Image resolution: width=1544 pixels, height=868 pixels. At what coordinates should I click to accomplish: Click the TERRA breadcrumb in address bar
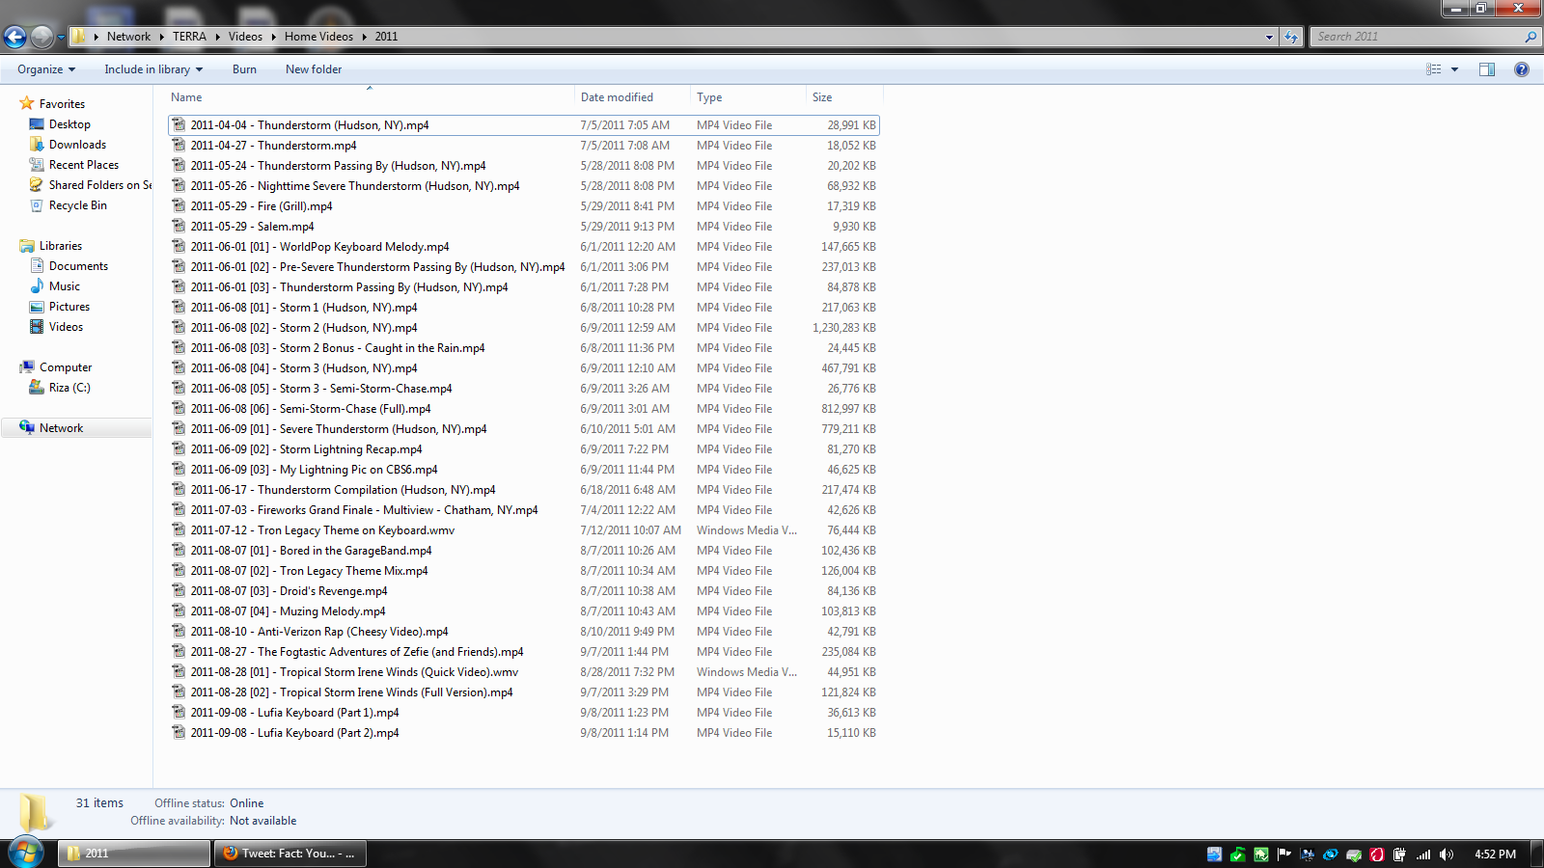(x=189, y=37)
